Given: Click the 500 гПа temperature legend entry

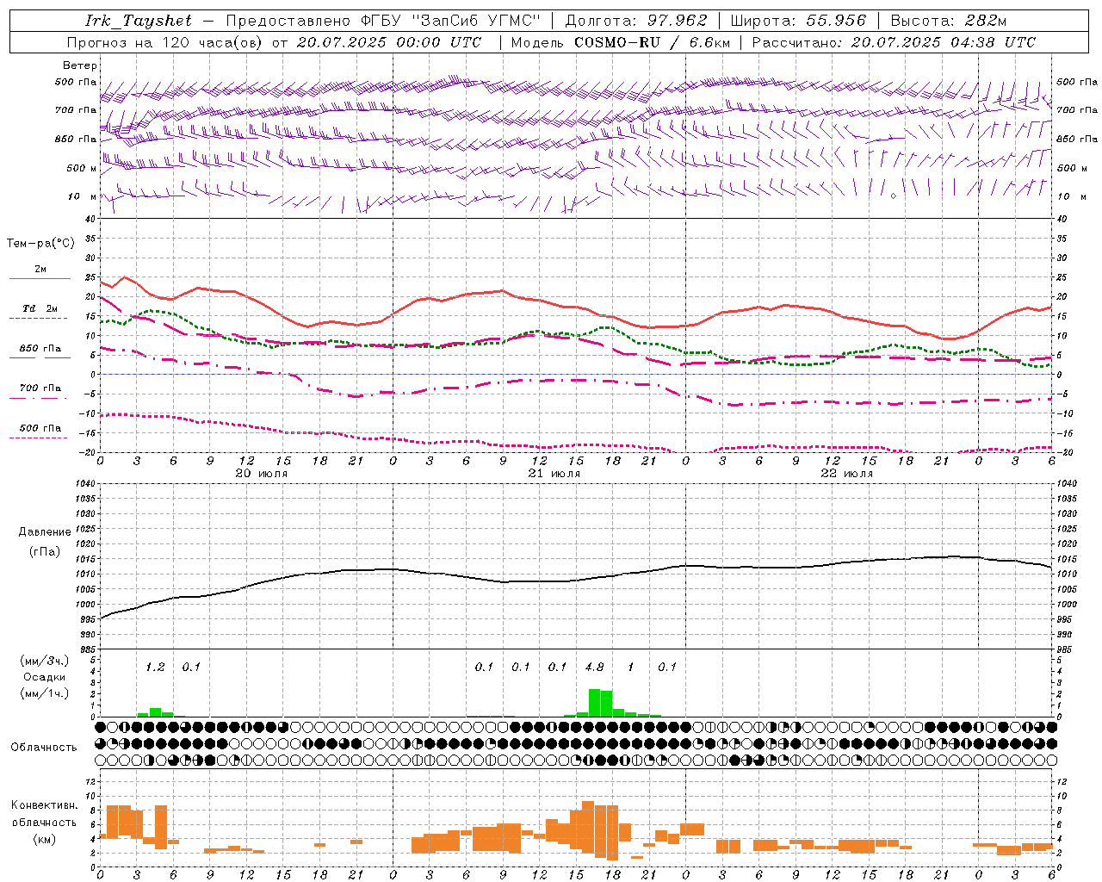Looking at the screenshot, I should (x=40, y=428).
